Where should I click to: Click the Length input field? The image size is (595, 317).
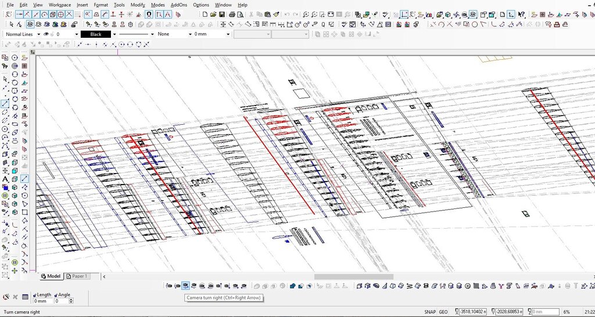(42, 301)
